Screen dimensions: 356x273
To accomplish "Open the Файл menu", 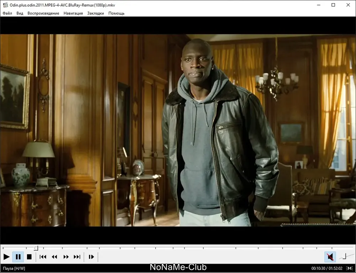I will (x=7, y=13).
